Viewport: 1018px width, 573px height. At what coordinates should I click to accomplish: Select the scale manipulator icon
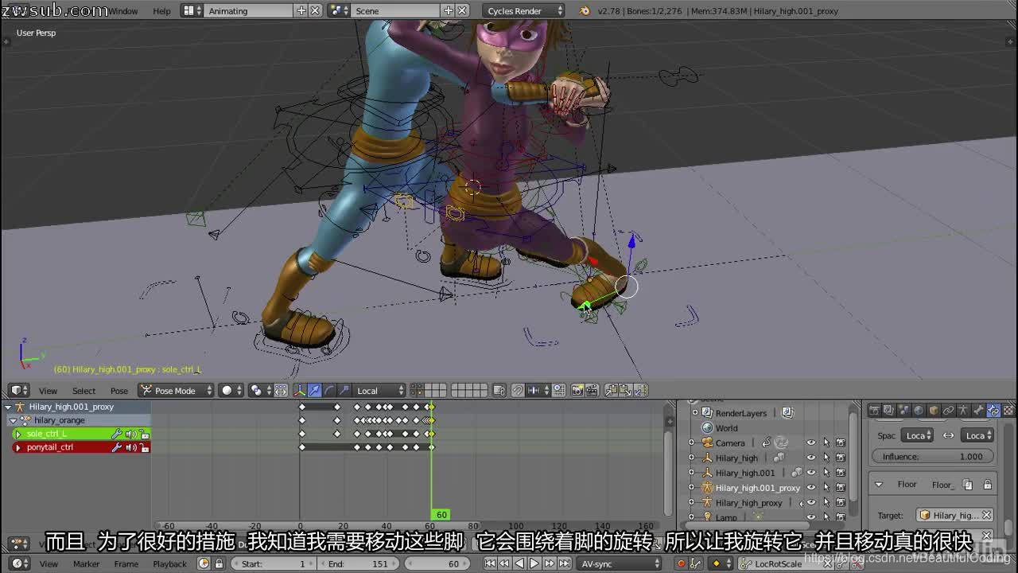click(x=344, y=390)
